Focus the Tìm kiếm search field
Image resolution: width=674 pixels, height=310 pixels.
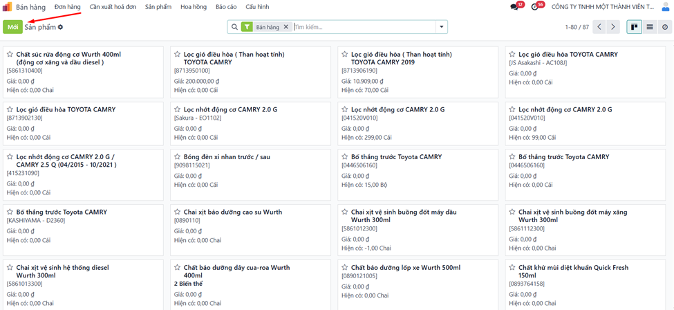pyautogui.click(x=363, y=27)
